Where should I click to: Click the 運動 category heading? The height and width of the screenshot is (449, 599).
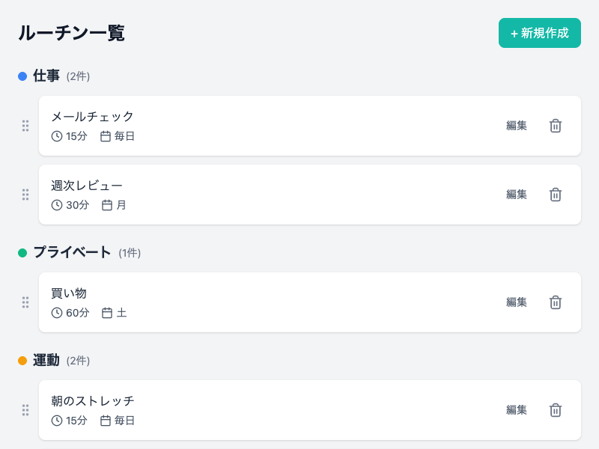coord(46,361)
